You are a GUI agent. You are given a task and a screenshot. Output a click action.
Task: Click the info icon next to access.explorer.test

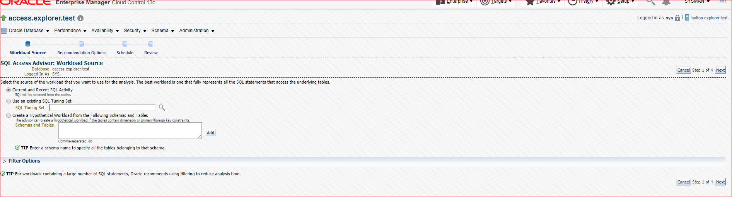(x=80, y=18)
